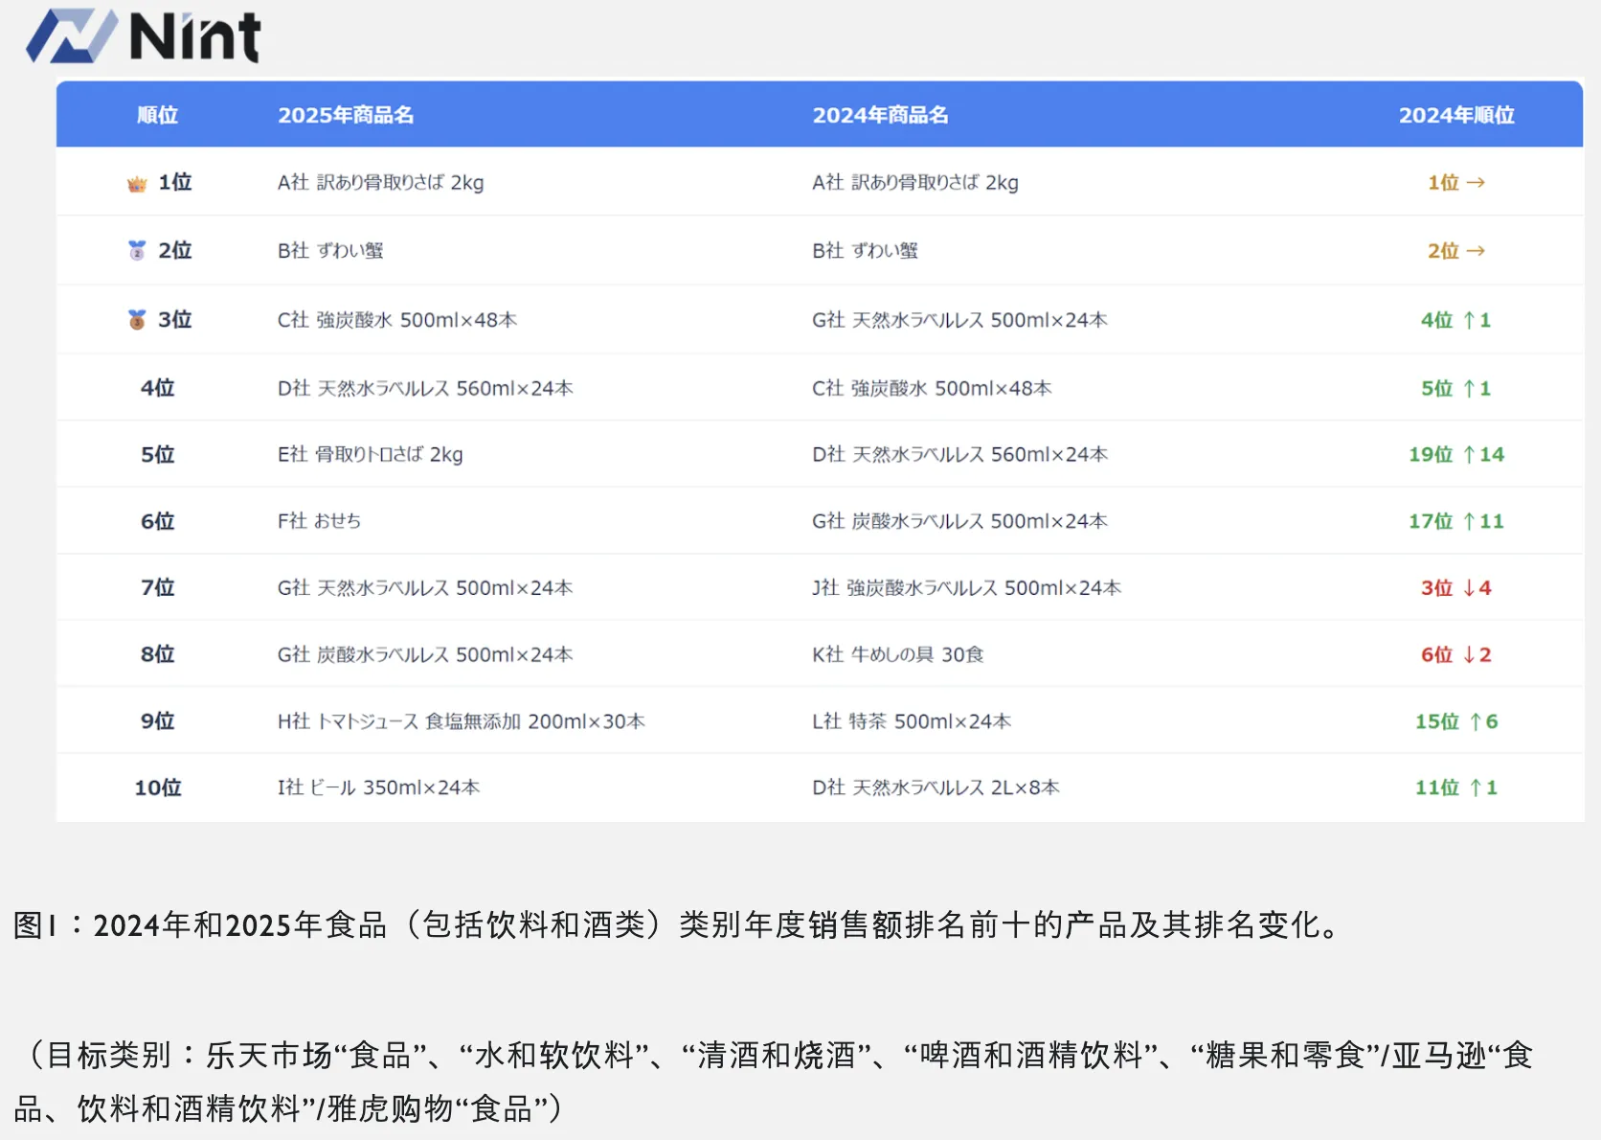Image resolution: width=1601 pixels, height=1140 pixels.
Task: Select H社 トマトジュース 食塩無添加 200ml×30本
Action: pos(461,721)
